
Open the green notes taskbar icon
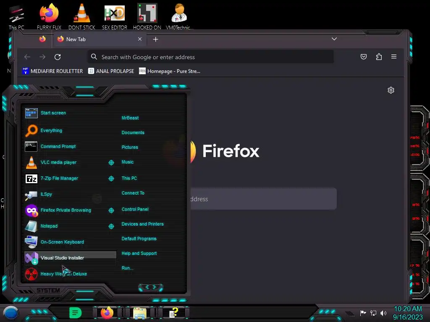tap(75, 313)
